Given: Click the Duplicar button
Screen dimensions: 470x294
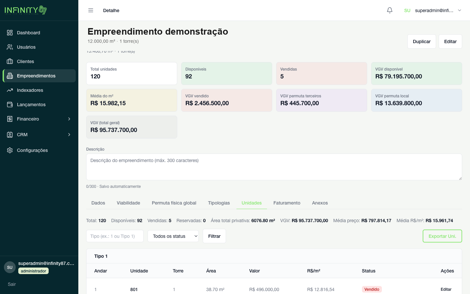Looking at the screenshot, I should click(422, 41).
